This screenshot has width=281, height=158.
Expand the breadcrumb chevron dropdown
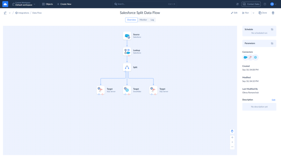10,13
